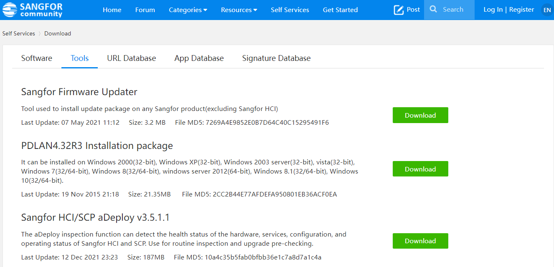Download Sangfor HCI/SCP aDeploy v3.5.1.1
This screenshot has width=554, height=267.
420,241
